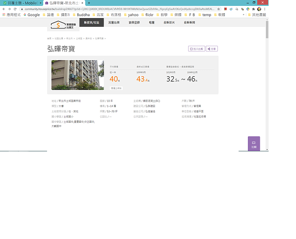Open the building photo thumbnail
This screenshot has height=239, width=296.
pyautogui.click(x=78, y=75)
